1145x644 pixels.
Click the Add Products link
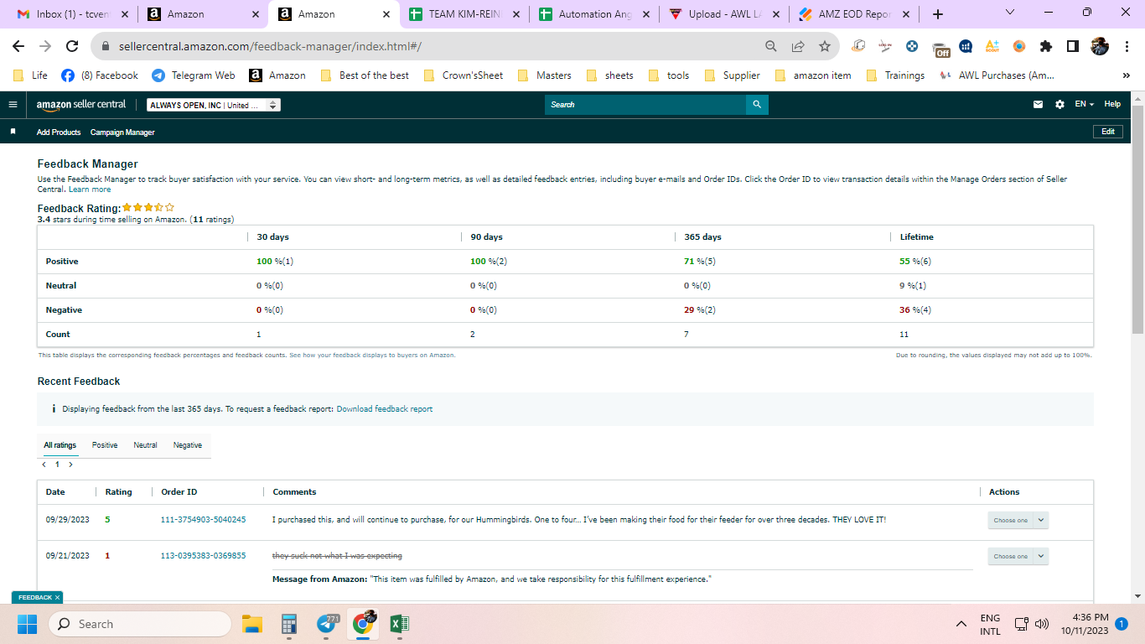[59, 132]
